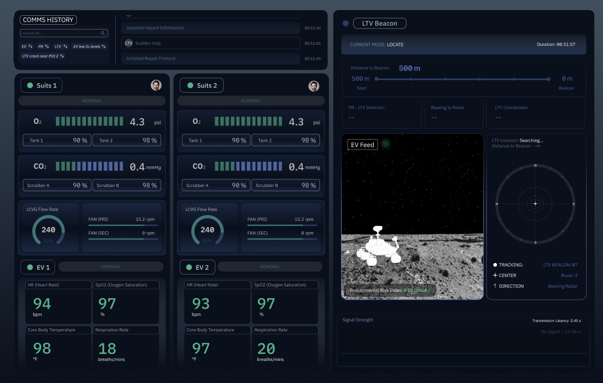Toggle the green status dot on Suits 1
Image resolution: width=603 pixels, height=383 pixels.
pos(30,85)
